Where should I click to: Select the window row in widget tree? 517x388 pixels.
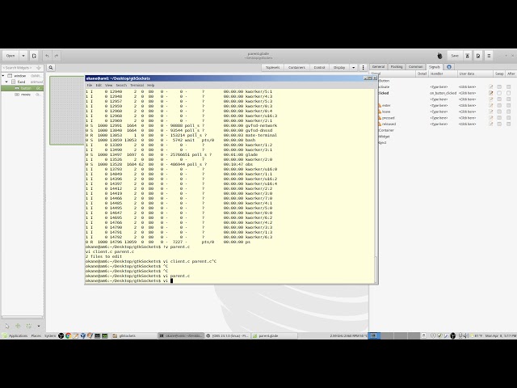(23, 76)
